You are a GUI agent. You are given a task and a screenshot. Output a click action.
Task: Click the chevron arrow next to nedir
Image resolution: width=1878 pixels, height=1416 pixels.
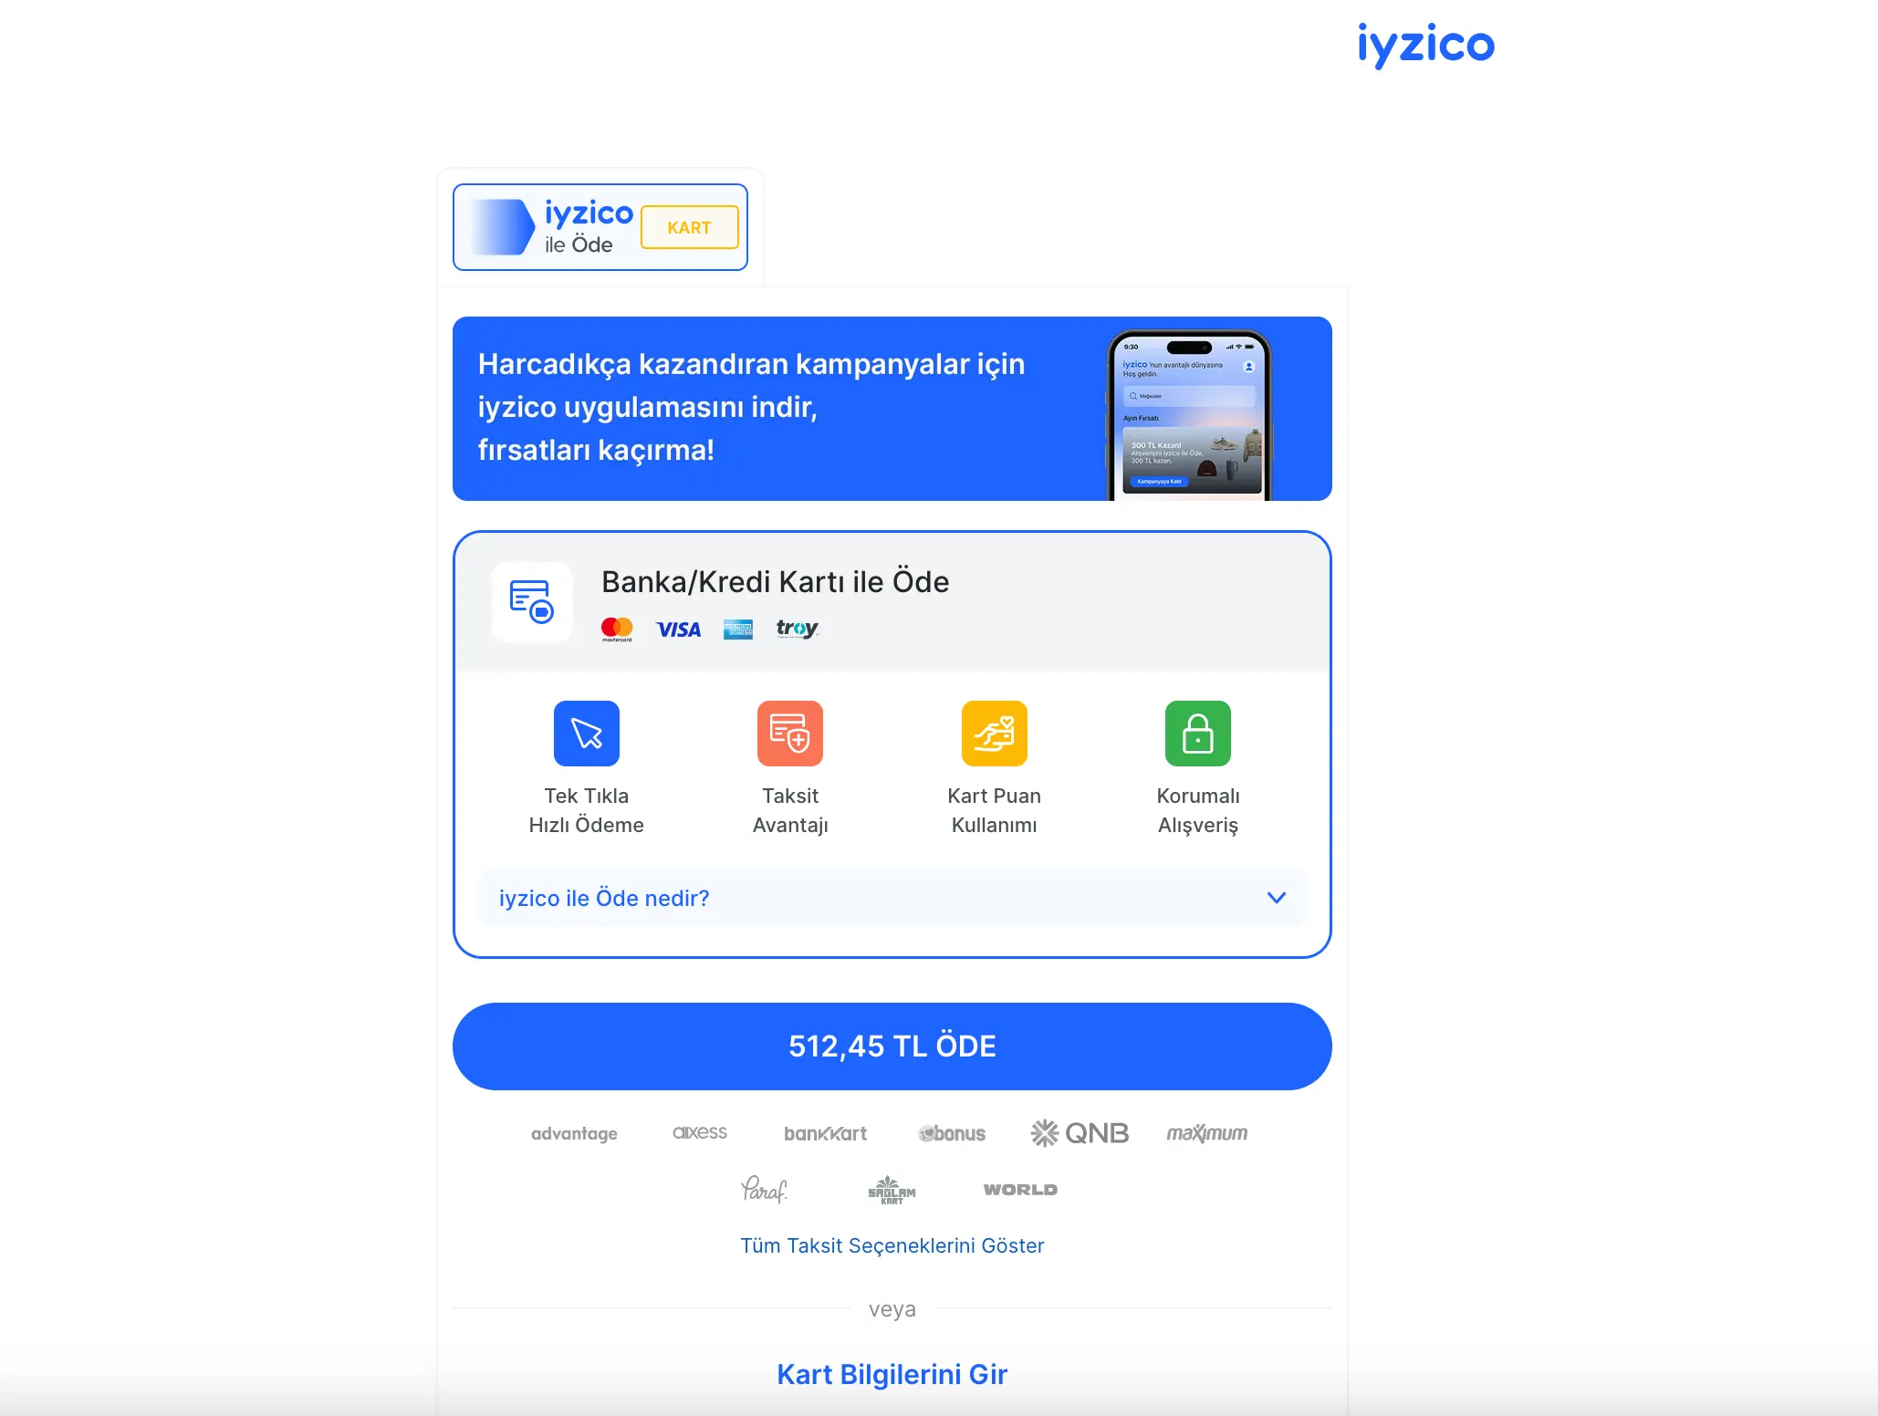1277,898
